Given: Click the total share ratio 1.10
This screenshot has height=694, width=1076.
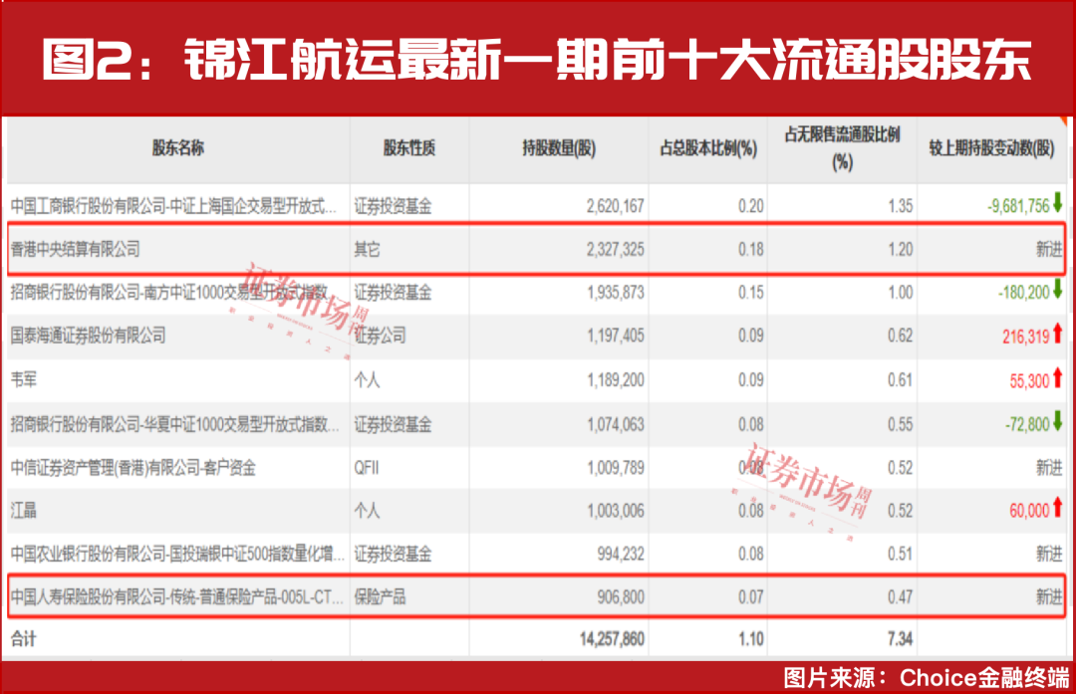Looking at the screenshot, I should (751, 639).
